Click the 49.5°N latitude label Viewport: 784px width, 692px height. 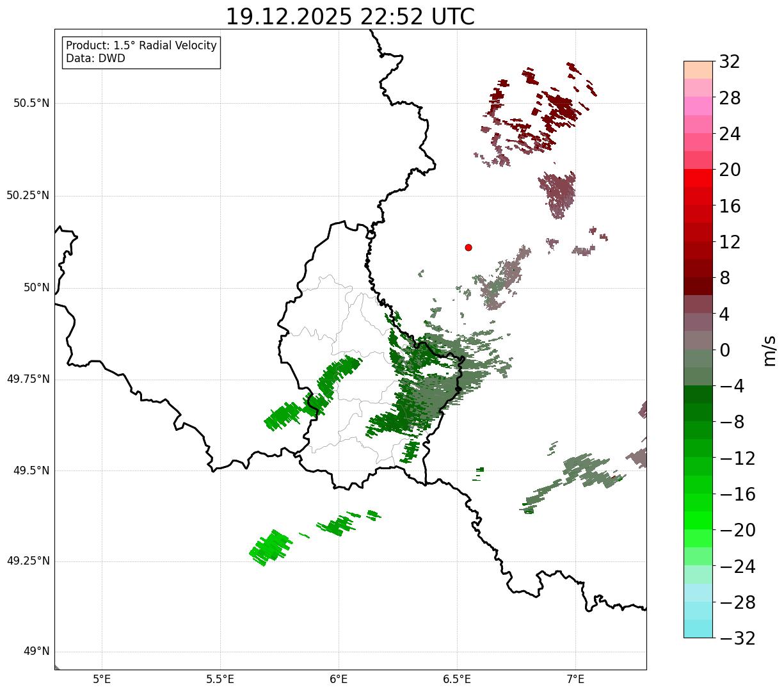point(31,471)
